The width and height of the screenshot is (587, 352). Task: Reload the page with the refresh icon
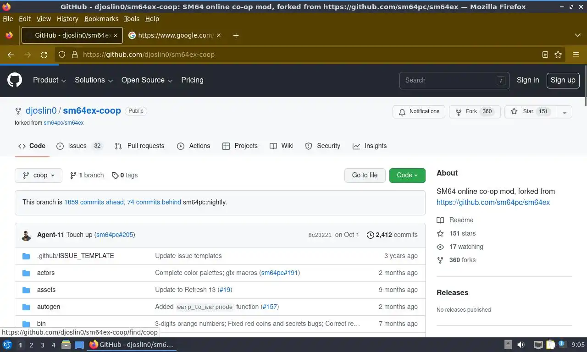click(44, 55)
